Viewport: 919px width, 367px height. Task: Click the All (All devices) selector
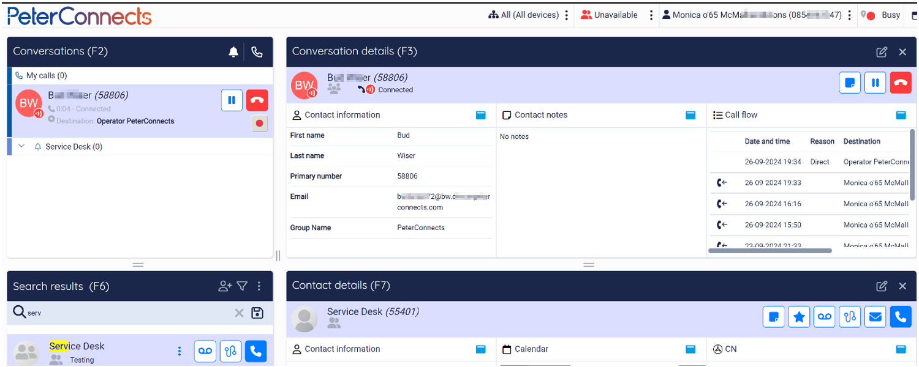523,15
